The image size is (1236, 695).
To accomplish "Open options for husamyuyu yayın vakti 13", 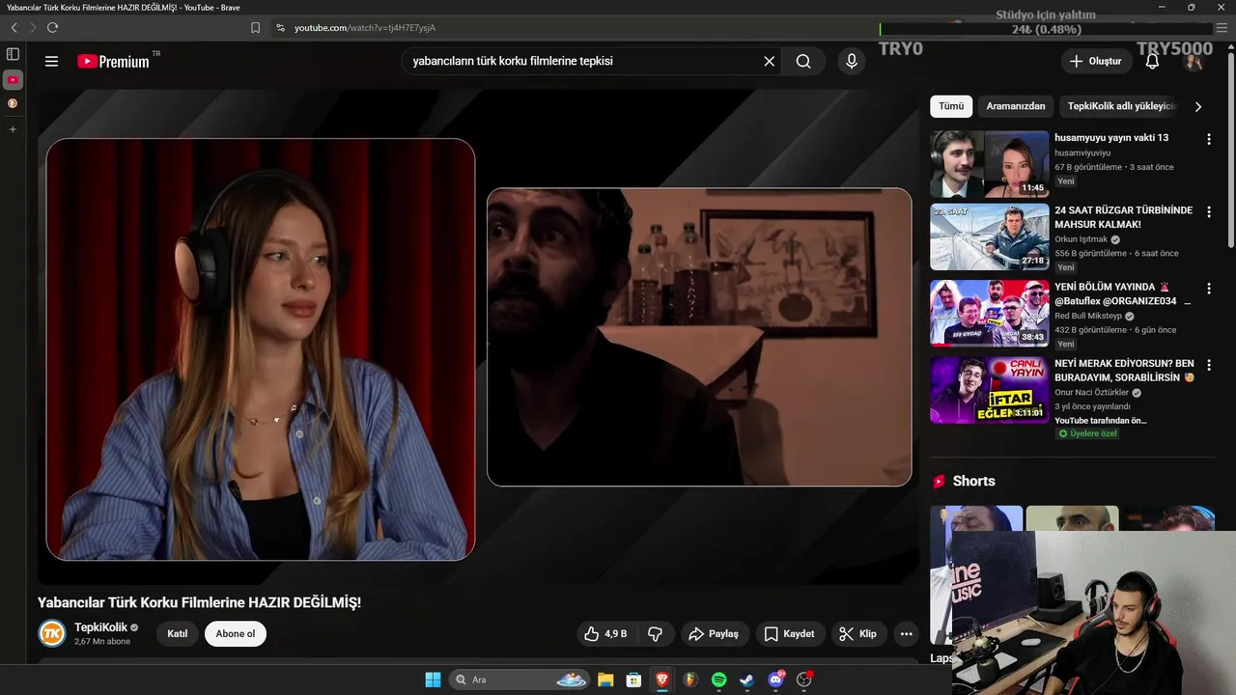I will [x=1208, y=139].
